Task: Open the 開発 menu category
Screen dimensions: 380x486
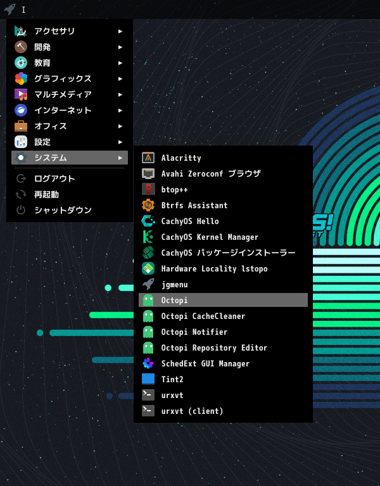Action: [x=70, y=47]
